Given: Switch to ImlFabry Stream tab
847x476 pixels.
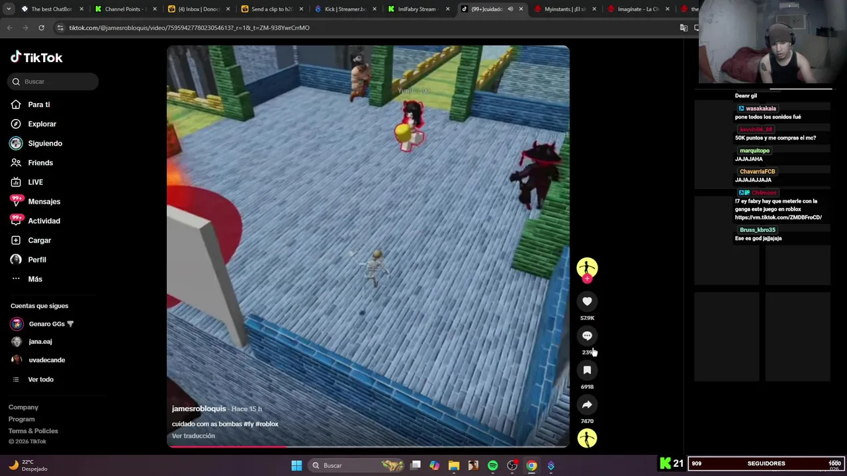Looking at the screenshot, I should coord(417,9).
